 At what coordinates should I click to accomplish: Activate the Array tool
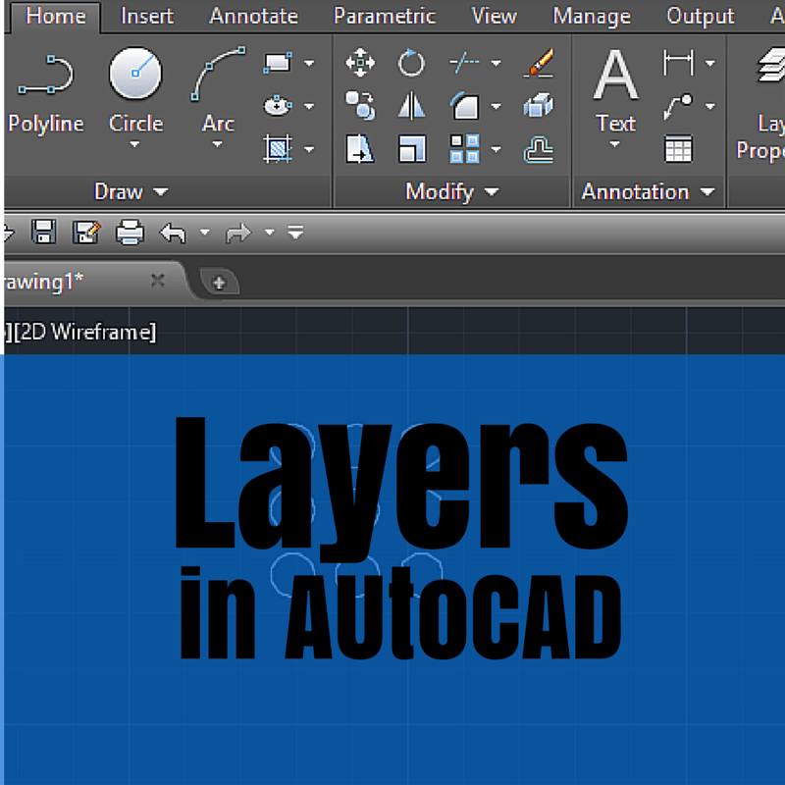click(464, 149)
